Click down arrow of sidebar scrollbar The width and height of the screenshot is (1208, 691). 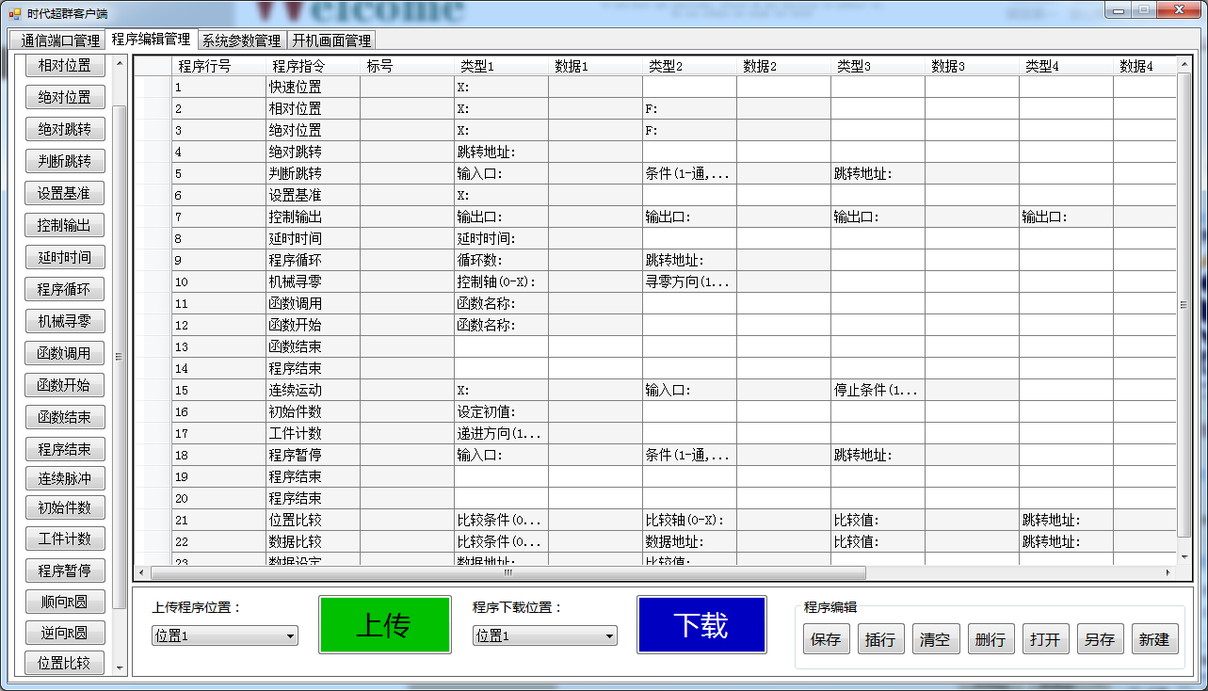[120, 667]
